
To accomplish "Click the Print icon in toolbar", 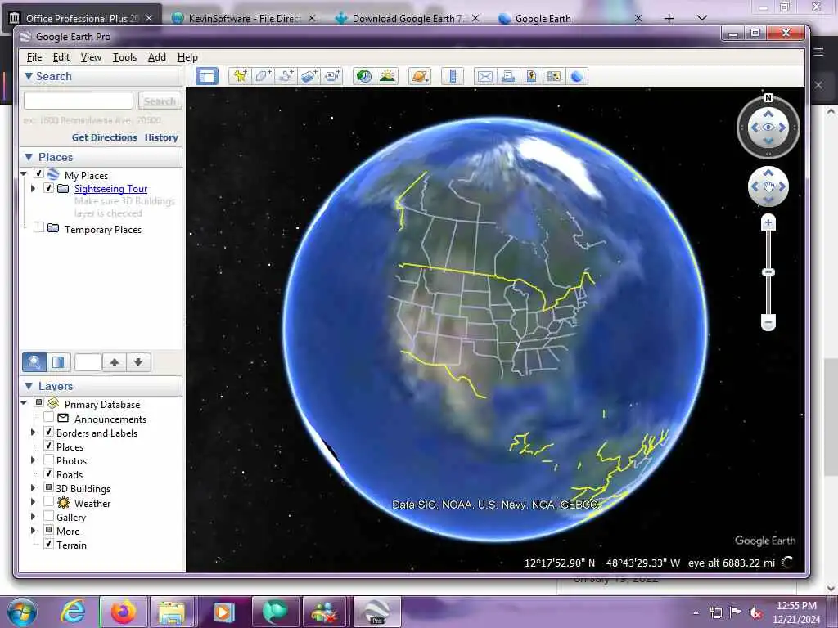I will (x=507, y=76).
